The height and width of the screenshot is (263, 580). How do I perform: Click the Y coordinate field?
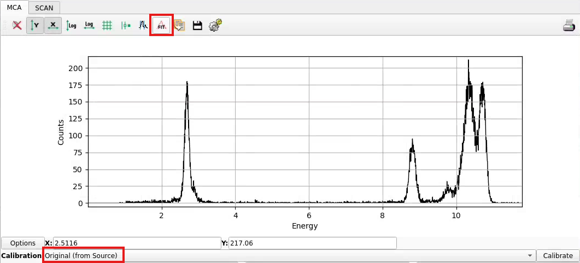click(x=313, y=243)
